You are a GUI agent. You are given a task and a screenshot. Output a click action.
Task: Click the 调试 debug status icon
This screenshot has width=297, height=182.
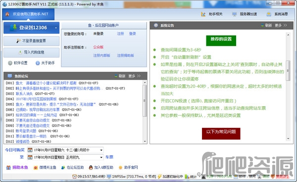point(259,177)
